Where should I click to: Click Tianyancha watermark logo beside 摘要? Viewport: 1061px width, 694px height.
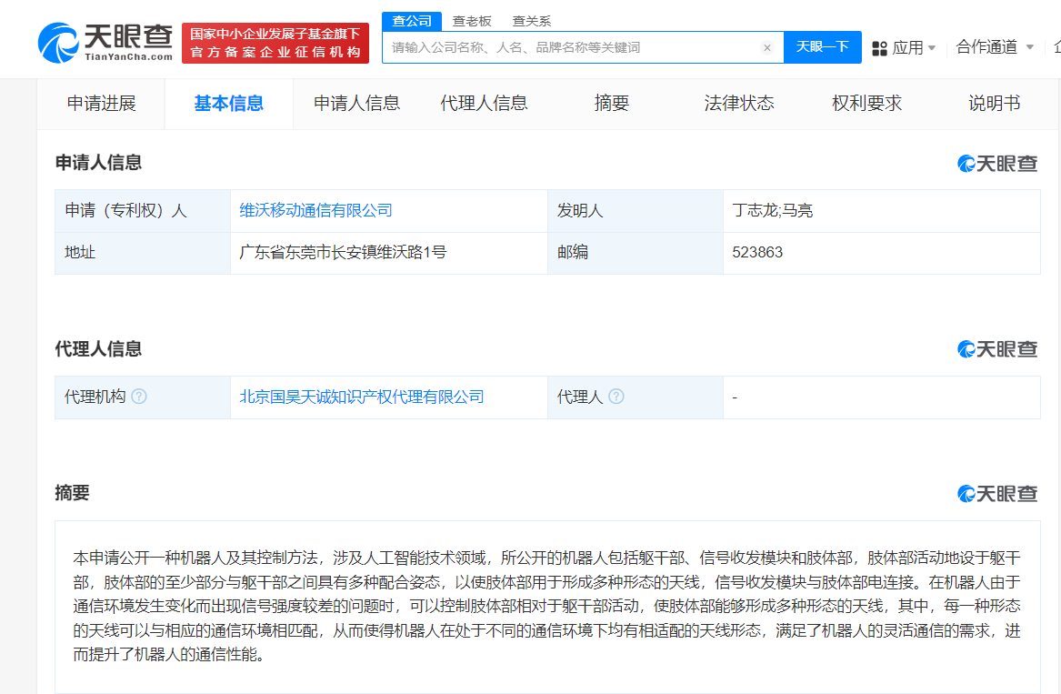[997, 494]
